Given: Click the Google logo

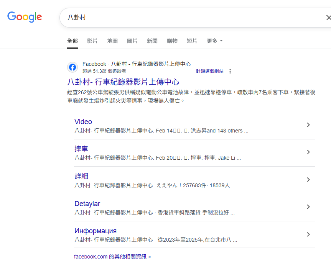Looking at the screenshot, I should pos(25,17).
